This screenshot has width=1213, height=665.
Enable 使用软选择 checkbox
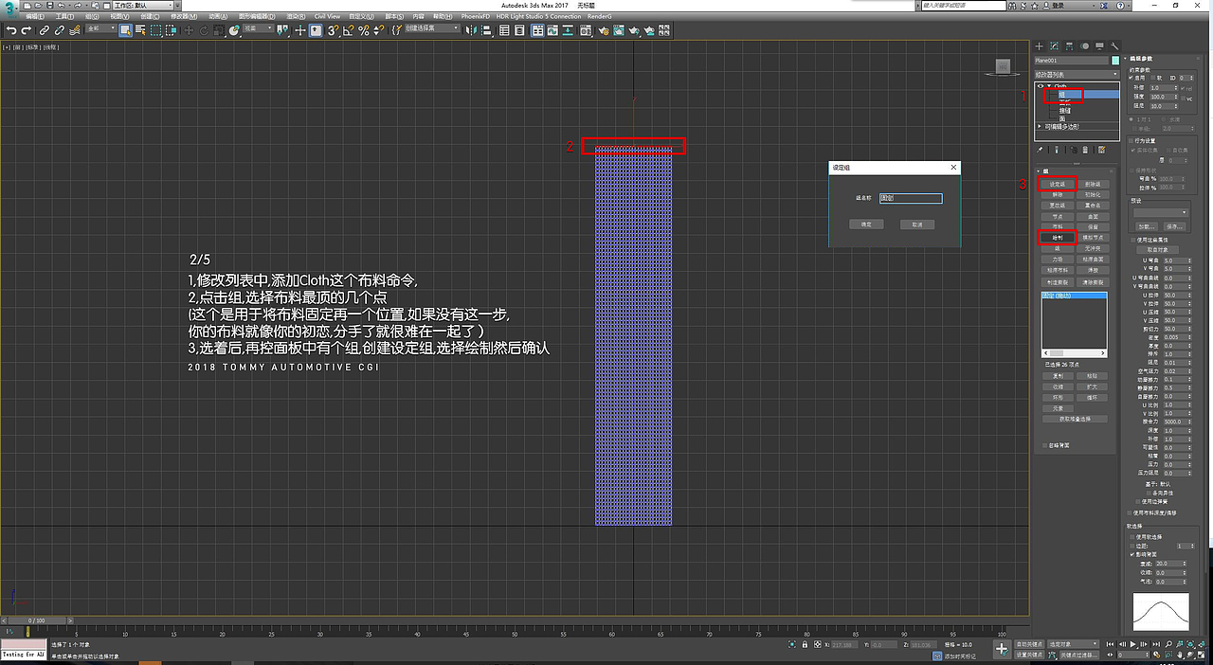[x=1132, y=537]
